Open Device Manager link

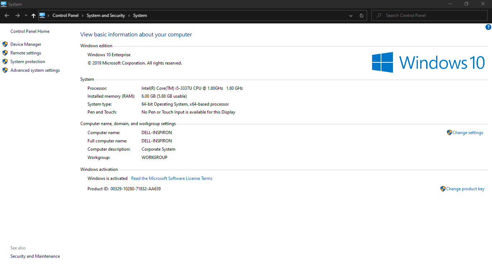[x=26, y=44]
